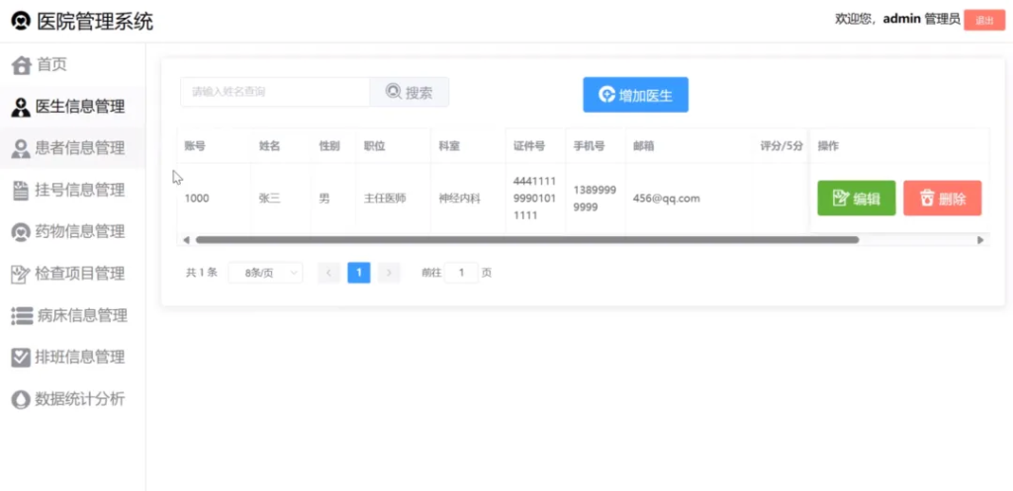Click the red 退出 logout button
The height and width of the screenshot is (491, 1013).
click(984, 20)
